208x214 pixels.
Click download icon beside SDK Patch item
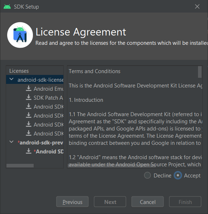[29, 97]
